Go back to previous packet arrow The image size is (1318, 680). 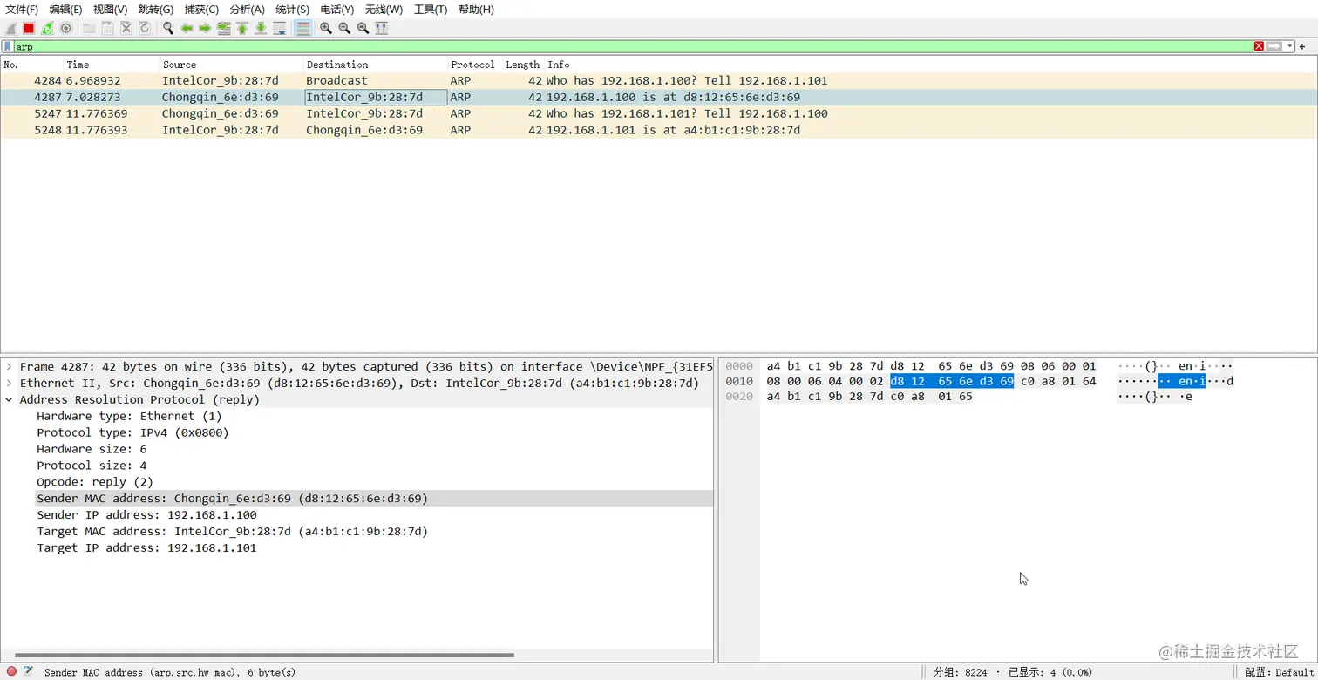[187, 28]
